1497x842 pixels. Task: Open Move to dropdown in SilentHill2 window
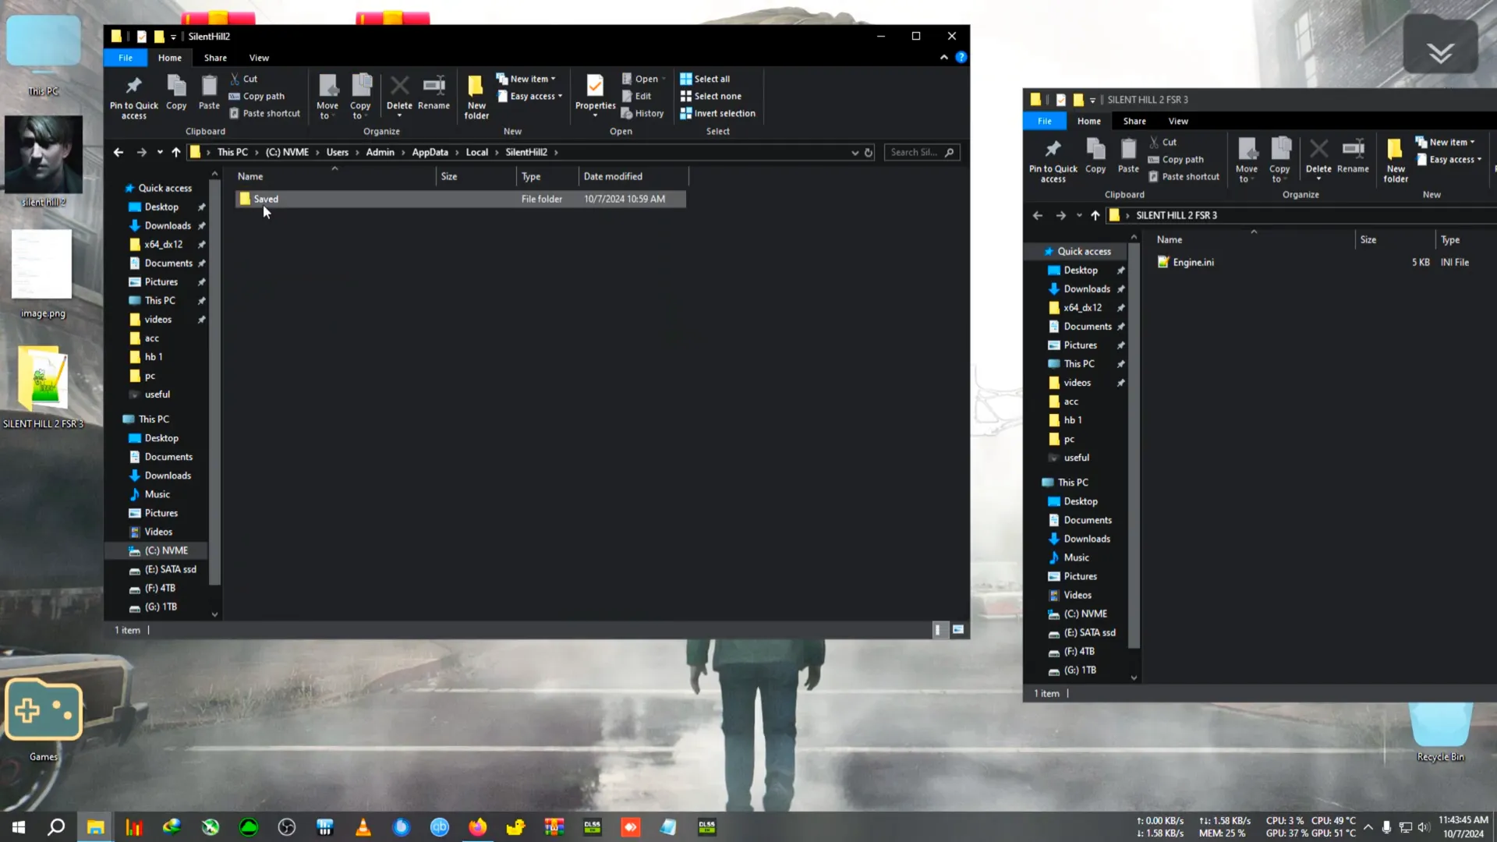[327, 97]
